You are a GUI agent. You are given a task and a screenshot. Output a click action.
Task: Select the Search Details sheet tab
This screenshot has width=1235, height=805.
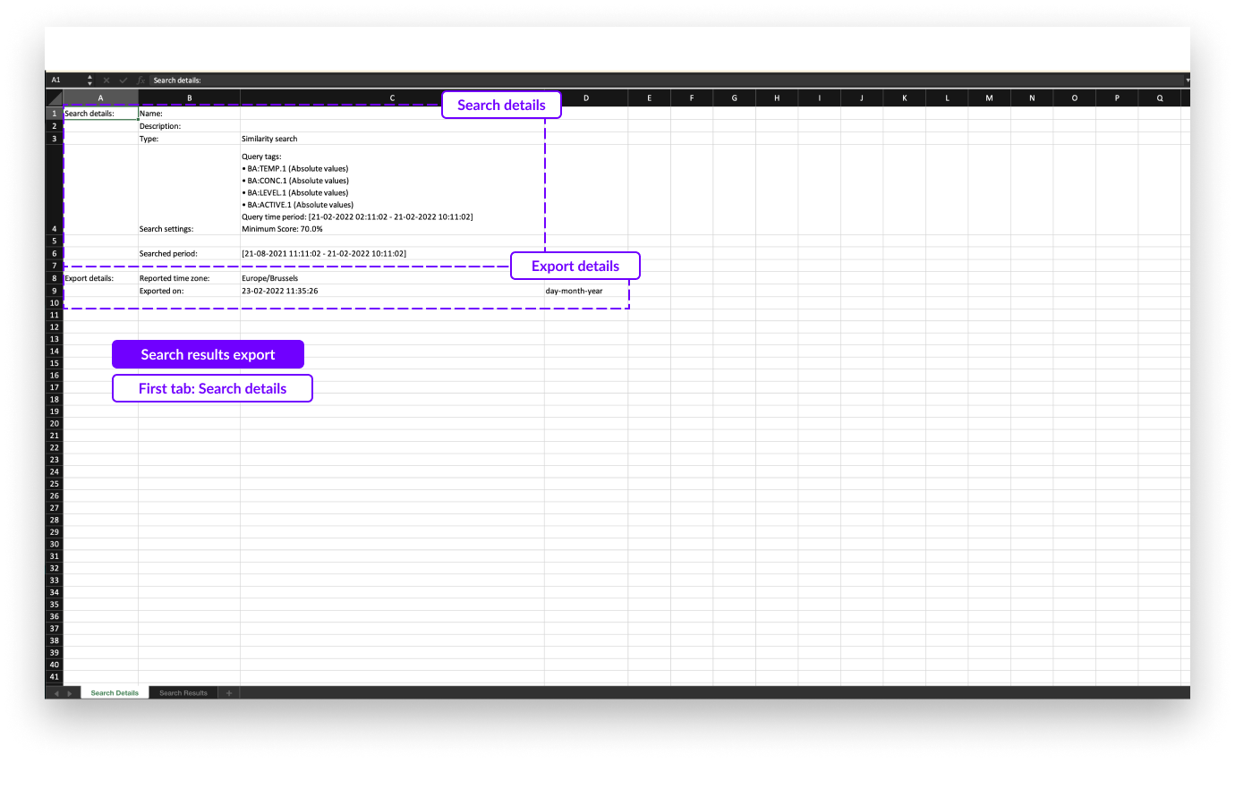tap(115, 693)
